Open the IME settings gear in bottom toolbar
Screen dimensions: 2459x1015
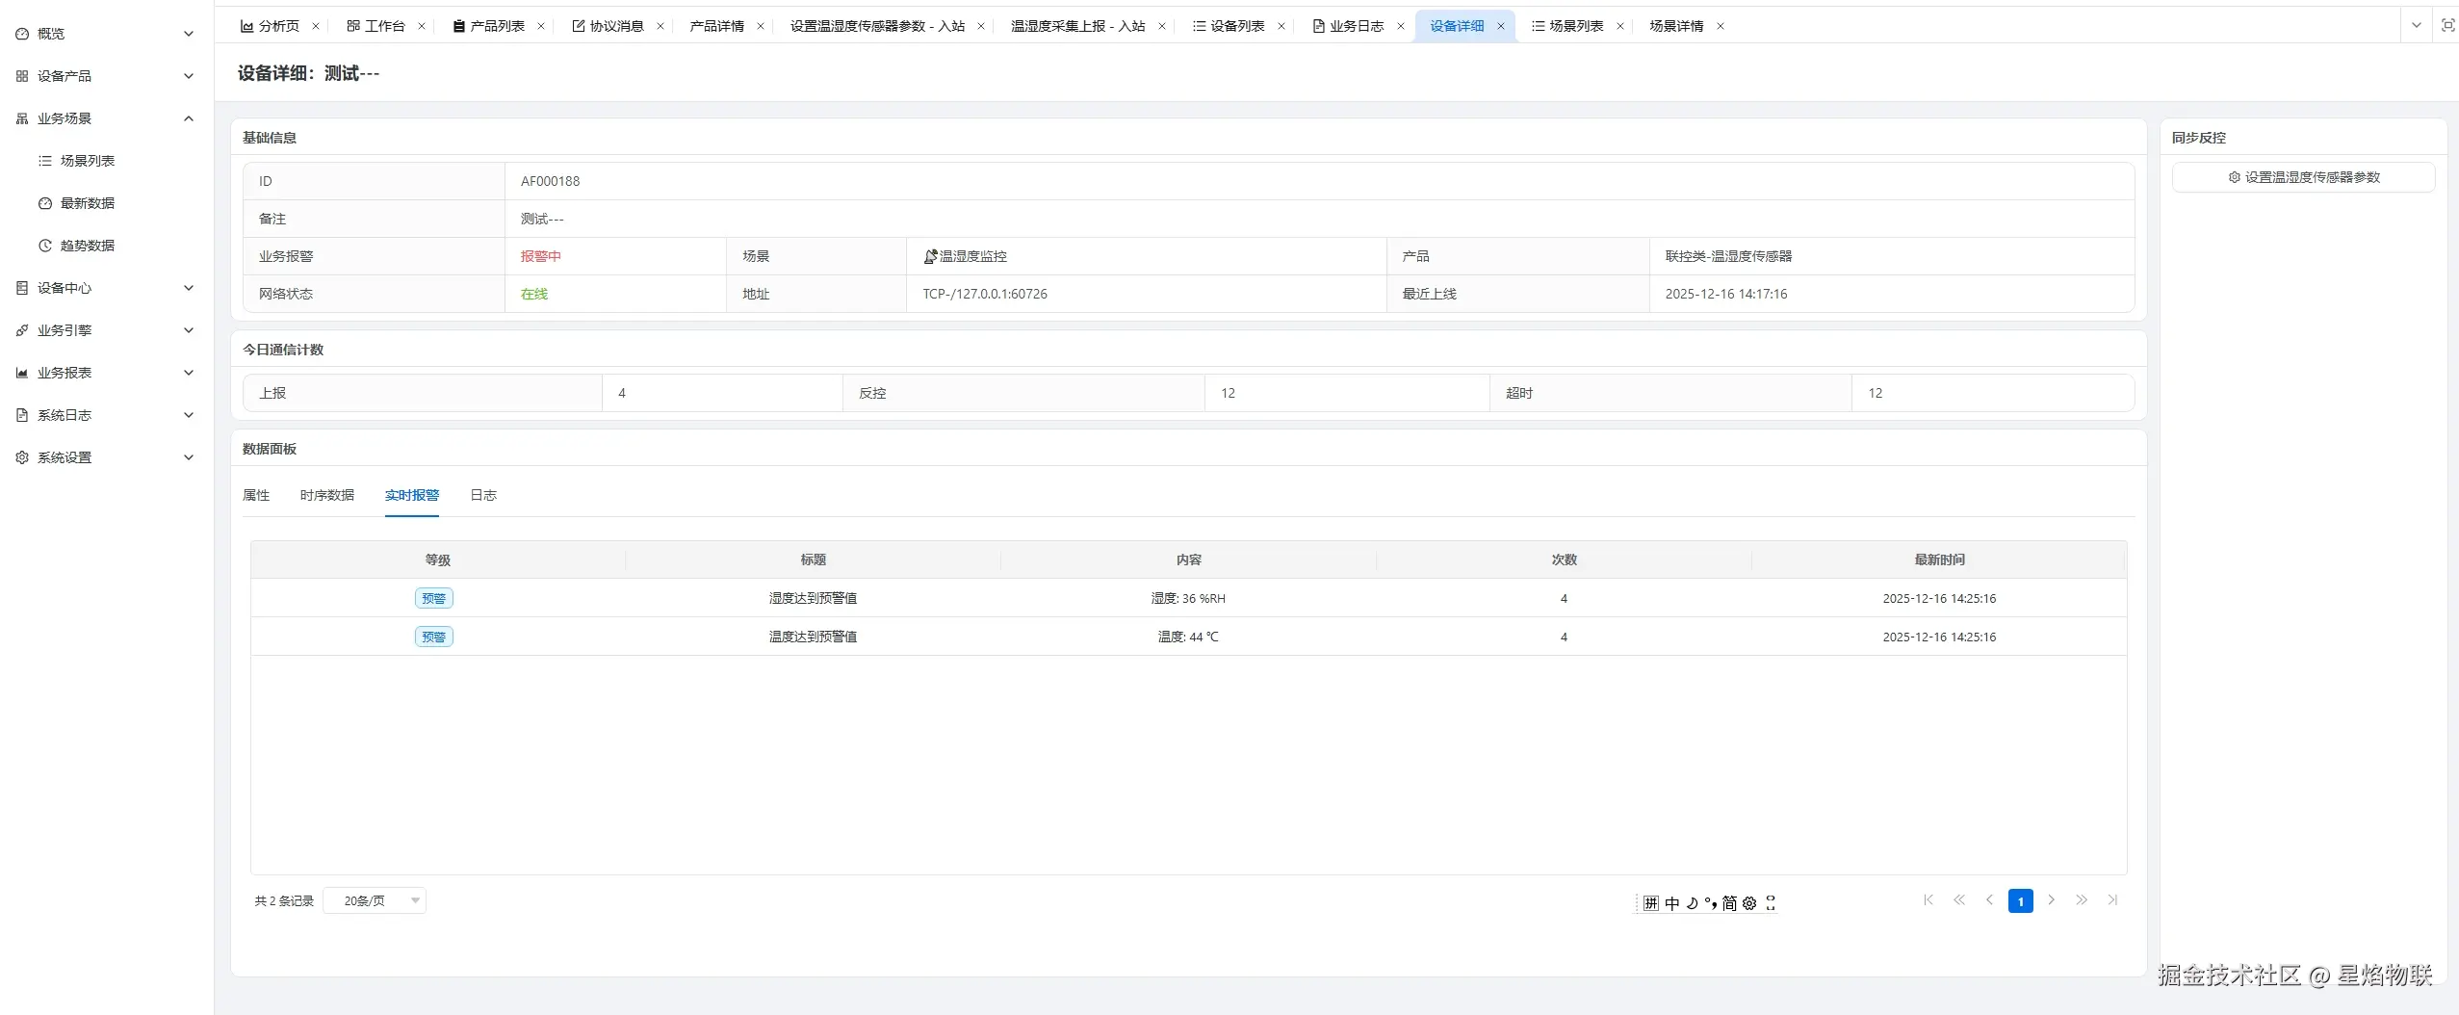(x=1749, y=902)
